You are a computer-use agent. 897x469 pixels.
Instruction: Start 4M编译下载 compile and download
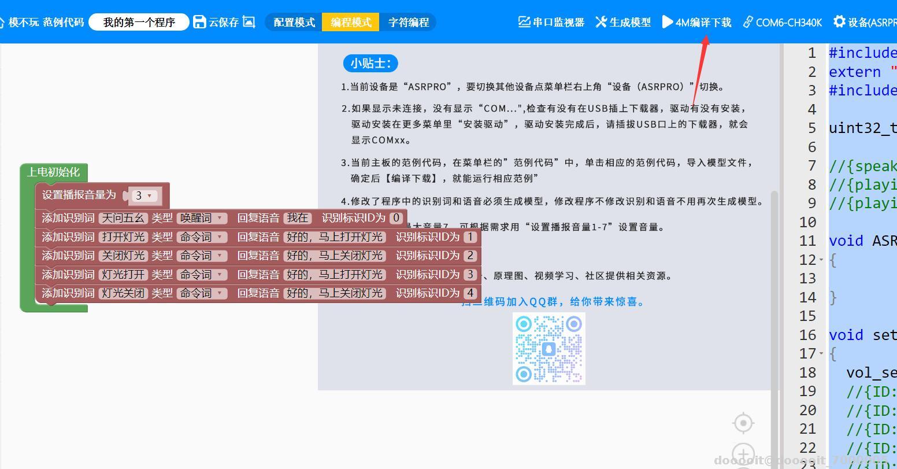pyautogui.click(x=696, y=22)
